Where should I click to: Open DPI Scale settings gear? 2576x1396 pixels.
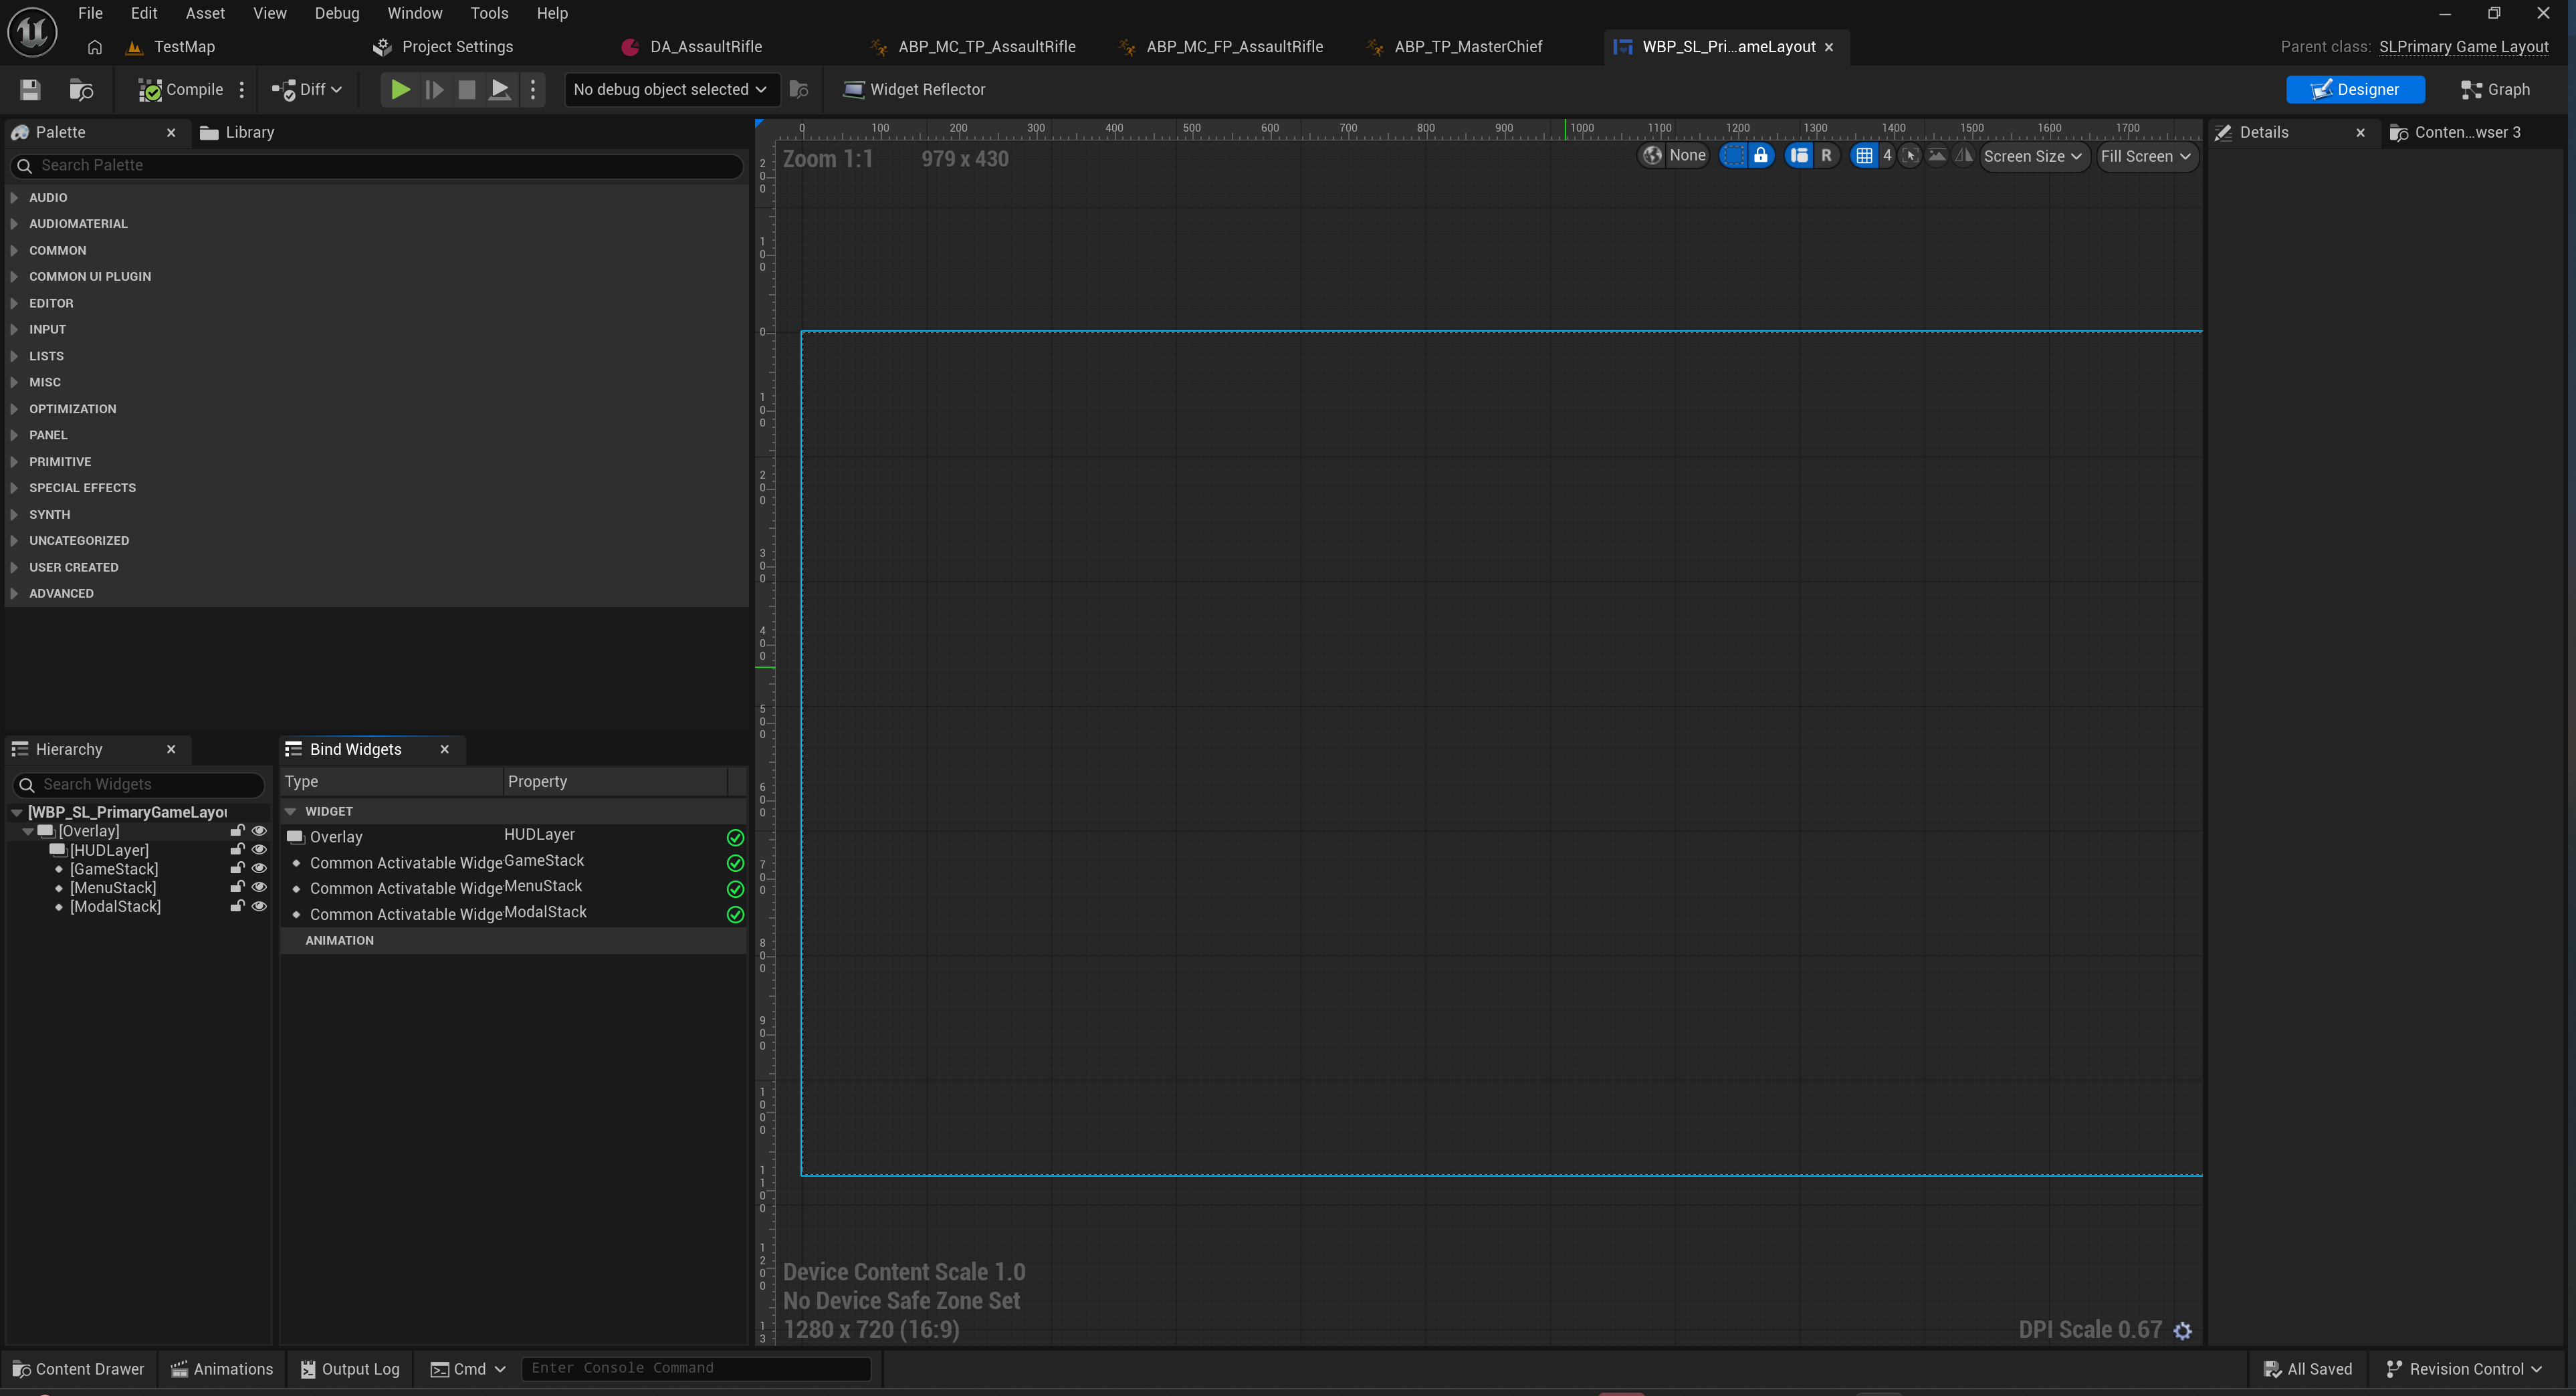(2183, 1331)
